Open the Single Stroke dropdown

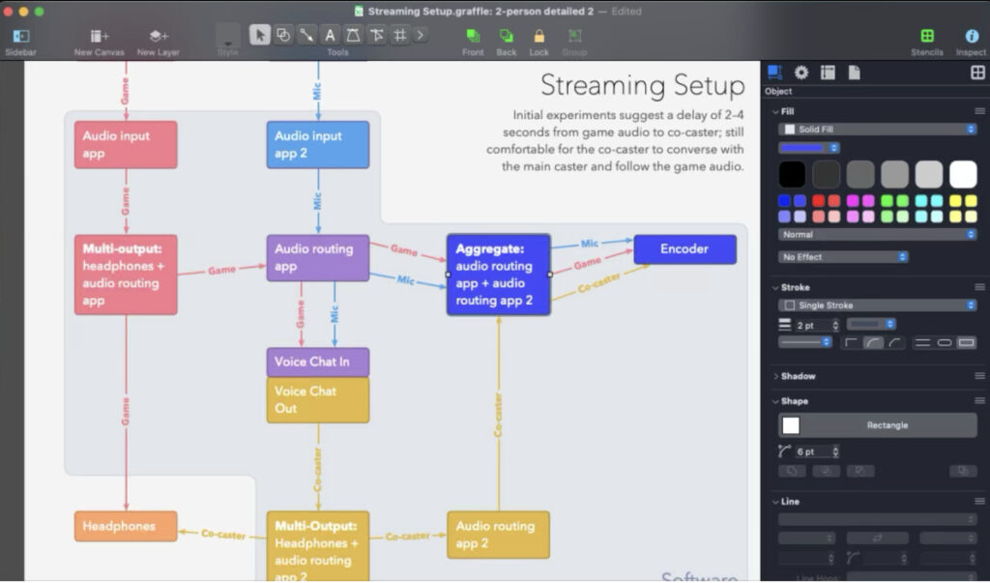coord(878,306)
